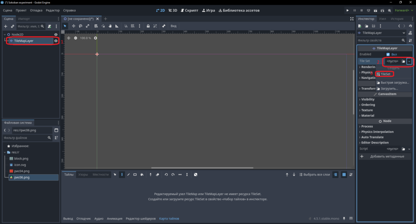Viewport: 416px width, 224px height.
Task: Open the Вывод bottom panel
Action: pos(68,218)
